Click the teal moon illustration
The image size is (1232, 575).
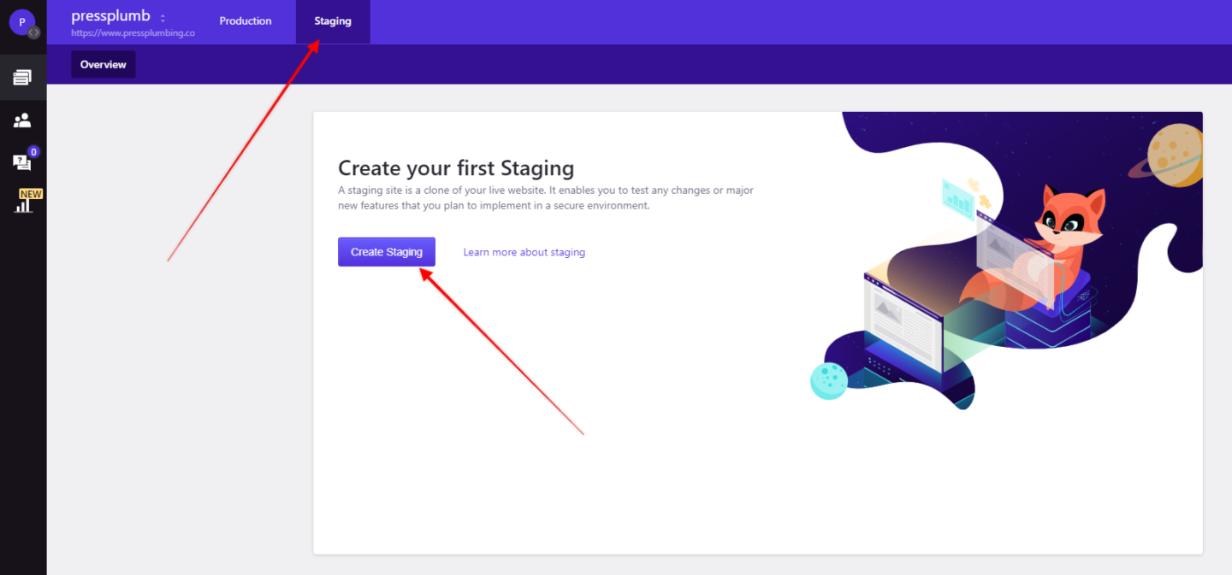click(828, 381)
